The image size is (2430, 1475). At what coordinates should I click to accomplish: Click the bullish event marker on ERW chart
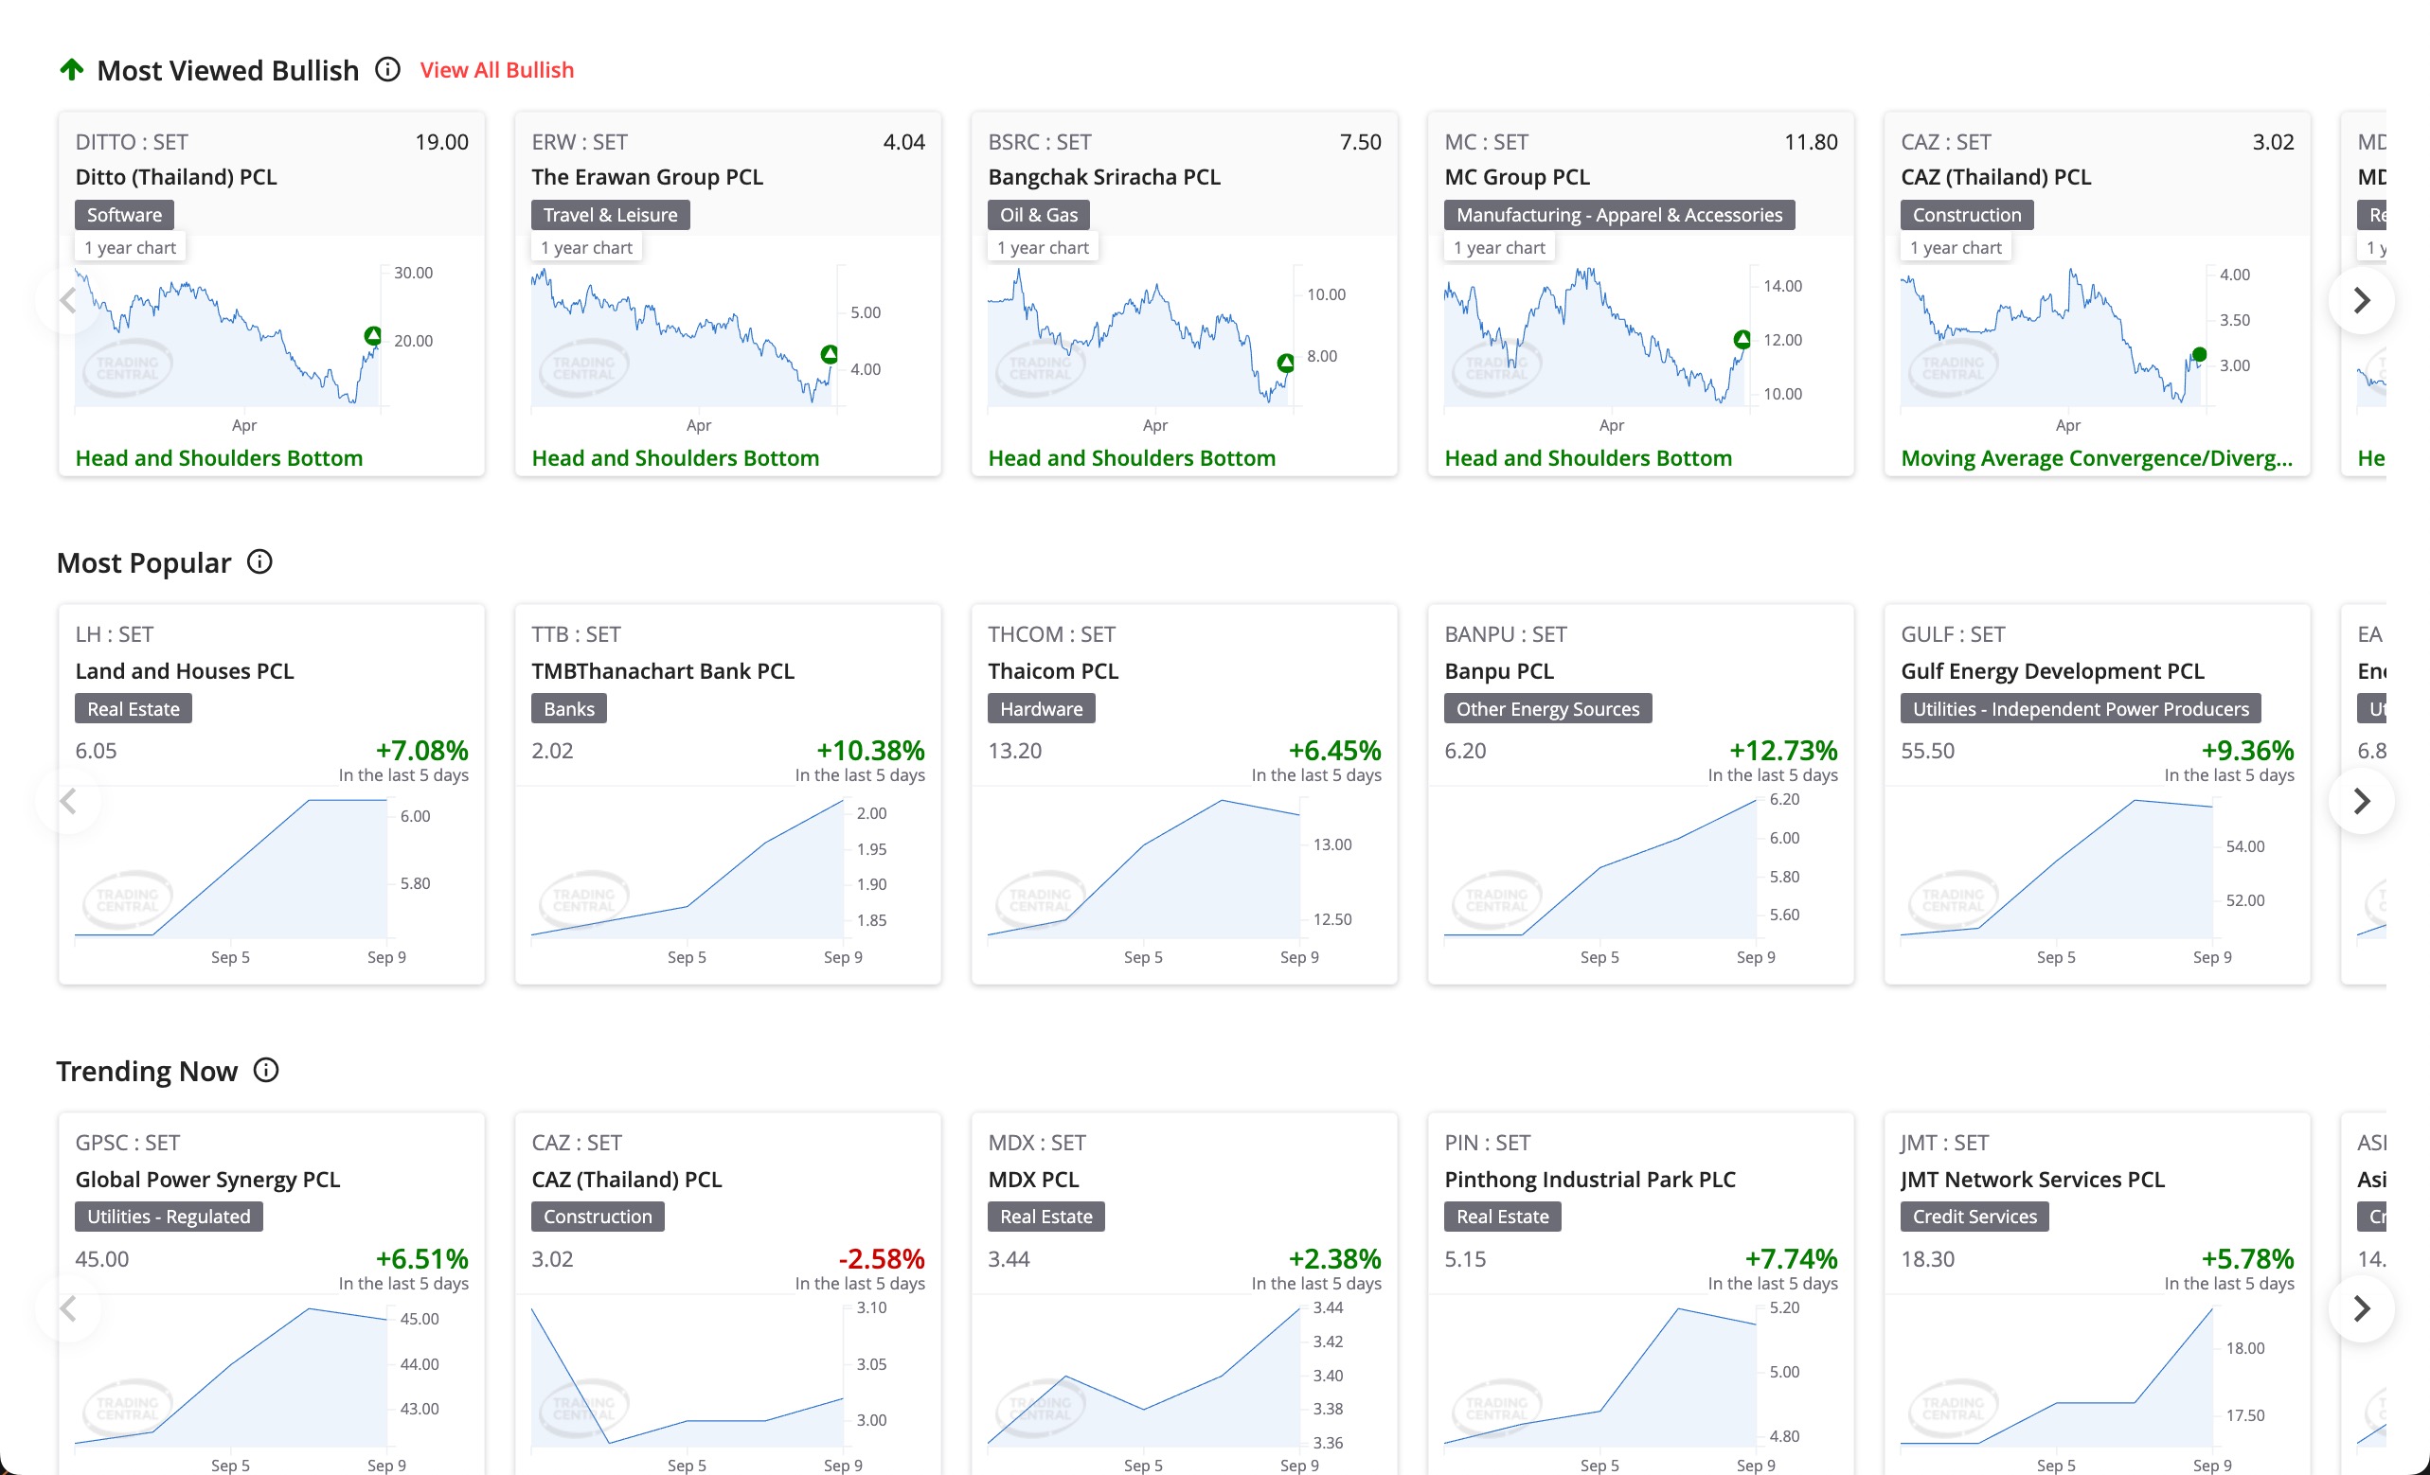tap(830, 354)
